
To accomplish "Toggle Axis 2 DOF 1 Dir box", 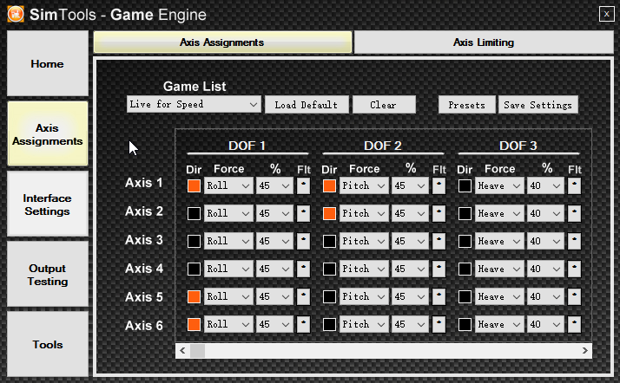I will pos(194,213).
